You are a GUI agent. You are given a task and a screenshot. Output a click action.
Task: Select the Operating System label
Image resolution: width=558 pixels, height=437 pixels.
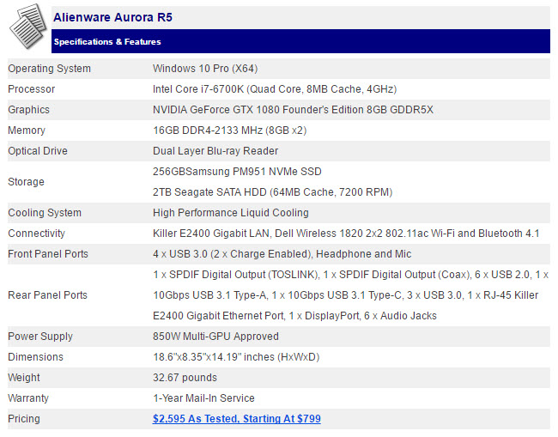pyautogui.click(x=49, y=69)
